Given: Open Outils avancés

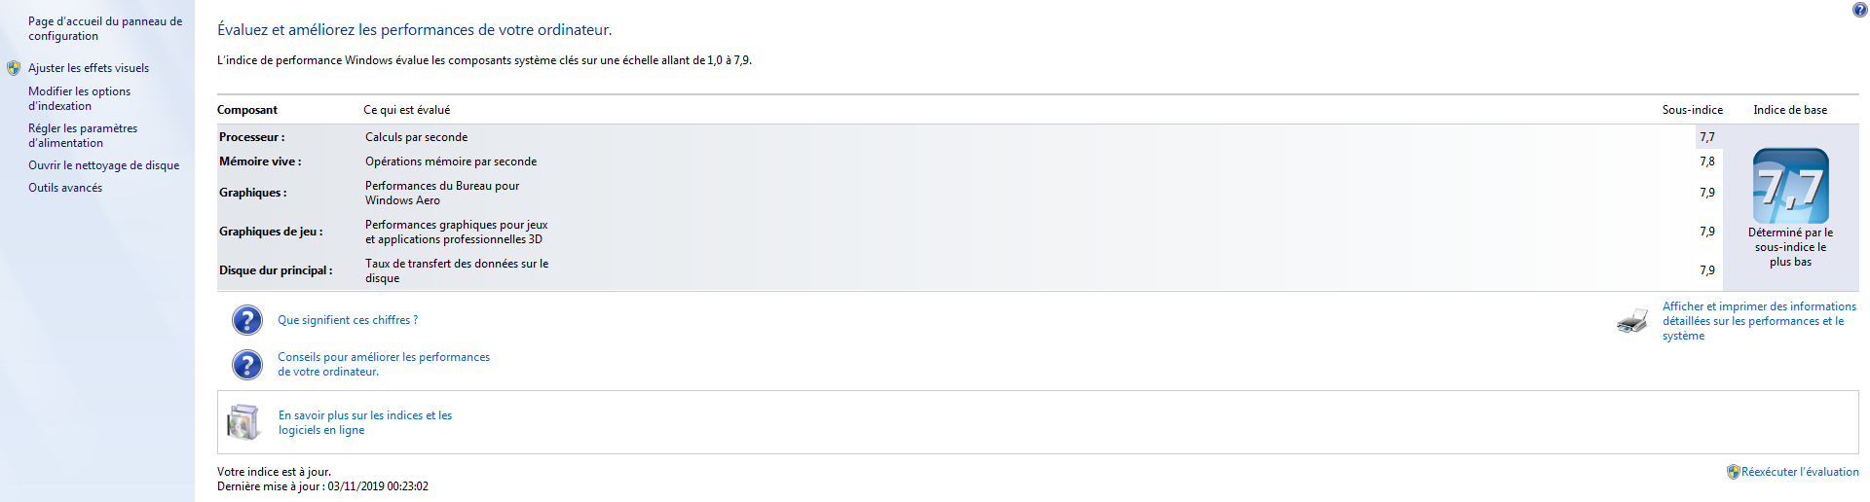Looking at the screenshot, I should [65, 188].
